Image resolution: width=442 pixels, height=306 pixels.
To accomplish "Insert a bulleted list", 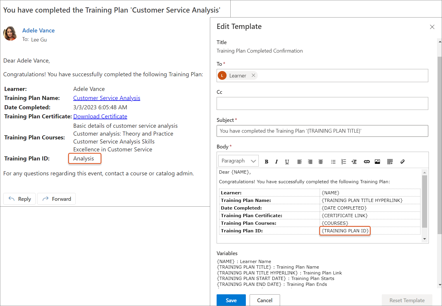I will coord(333,162).
